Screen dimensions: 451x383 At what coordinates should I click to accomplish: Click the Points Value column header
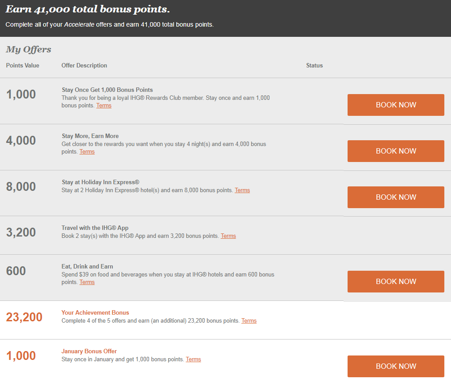pyautogui.click(x=23, y=66)
